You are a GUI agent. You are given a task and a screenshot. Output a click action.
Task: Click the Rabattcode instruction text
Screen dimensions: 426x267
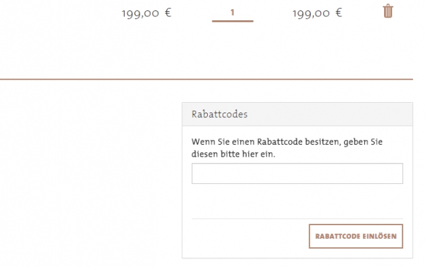(287, 148)
